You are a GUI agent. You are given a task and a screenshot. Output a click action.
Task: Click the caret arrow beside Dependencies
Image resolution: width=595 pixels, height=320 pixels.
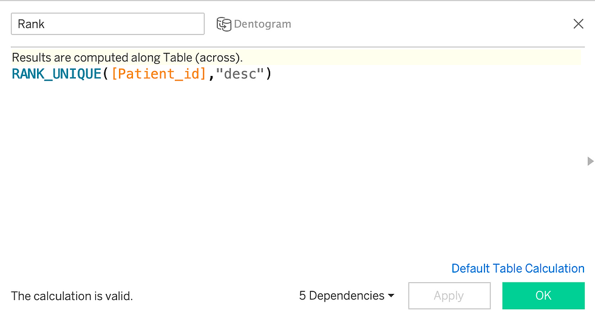point(391,296)
